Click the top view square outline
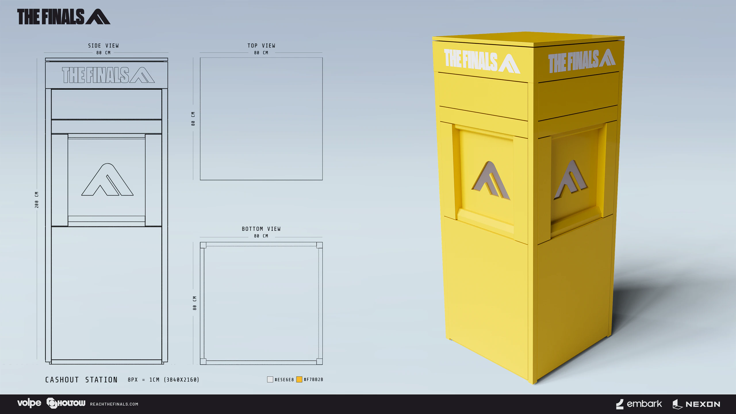 pyautogui.click(x=261, y=119)
